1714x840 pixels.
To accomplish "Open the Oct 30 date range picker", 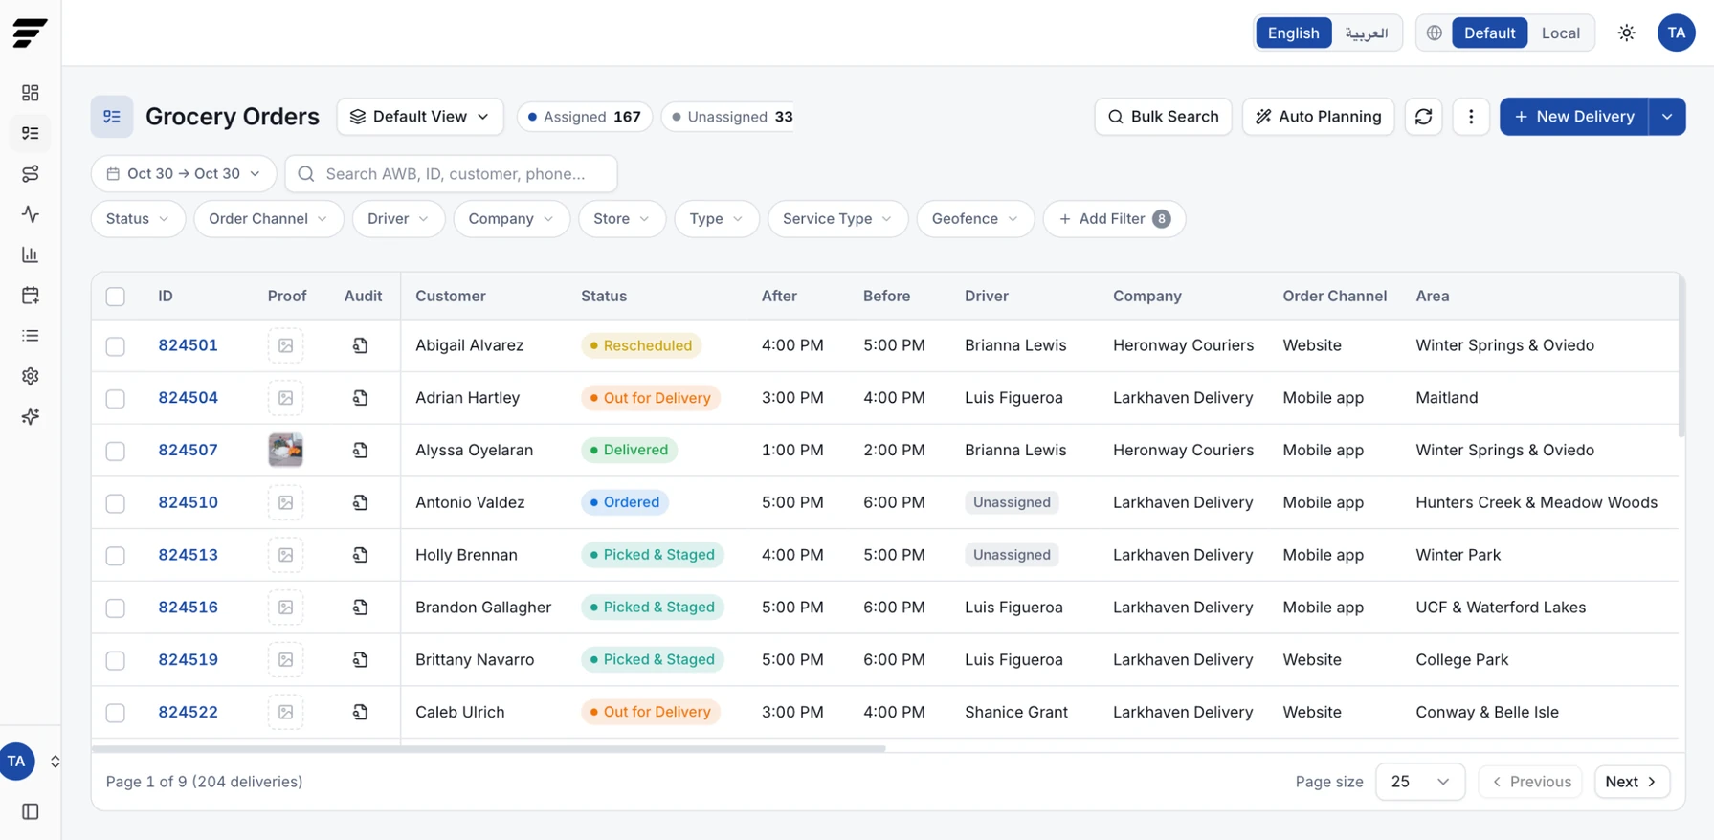I will [184, 173].
